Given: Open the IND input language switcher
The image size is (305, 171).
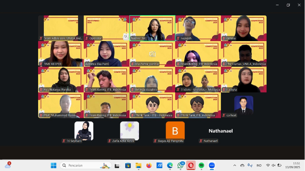Looking at the screenshot, I should point(259,165).
